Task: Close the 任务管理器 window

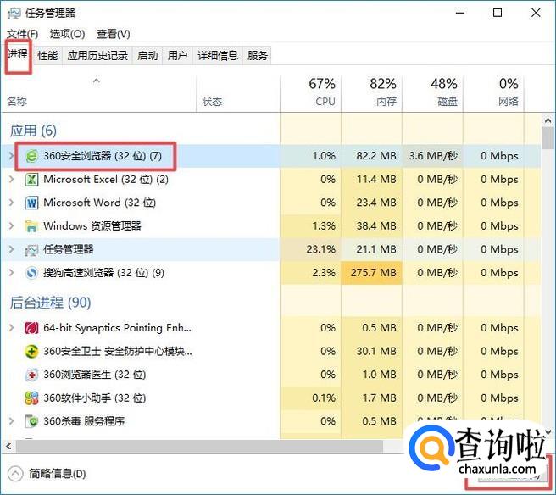Action: (536, 13)
